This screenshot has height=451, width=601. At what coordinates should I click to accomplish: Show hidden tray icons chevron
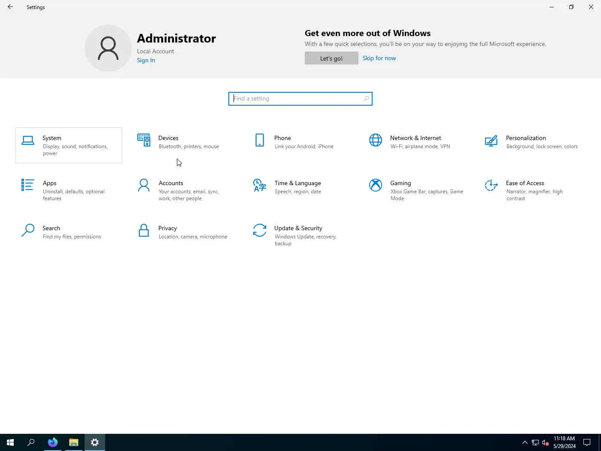(525, 442)
